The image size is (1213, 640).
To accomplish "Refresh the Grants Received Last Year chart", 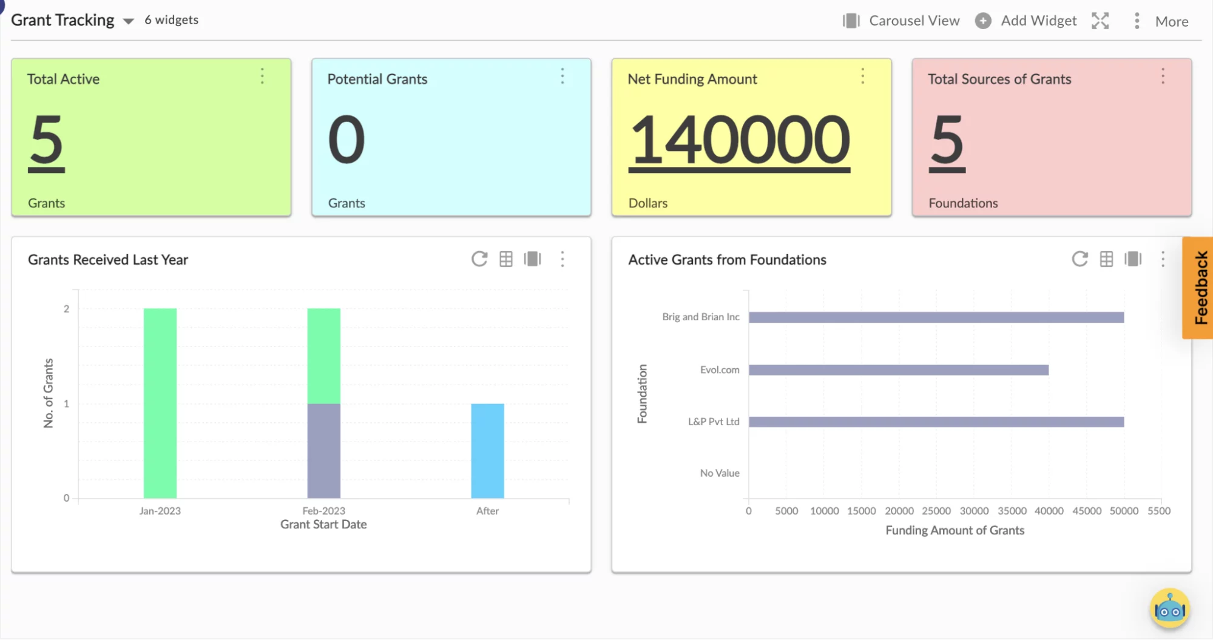I will point(479,259).
